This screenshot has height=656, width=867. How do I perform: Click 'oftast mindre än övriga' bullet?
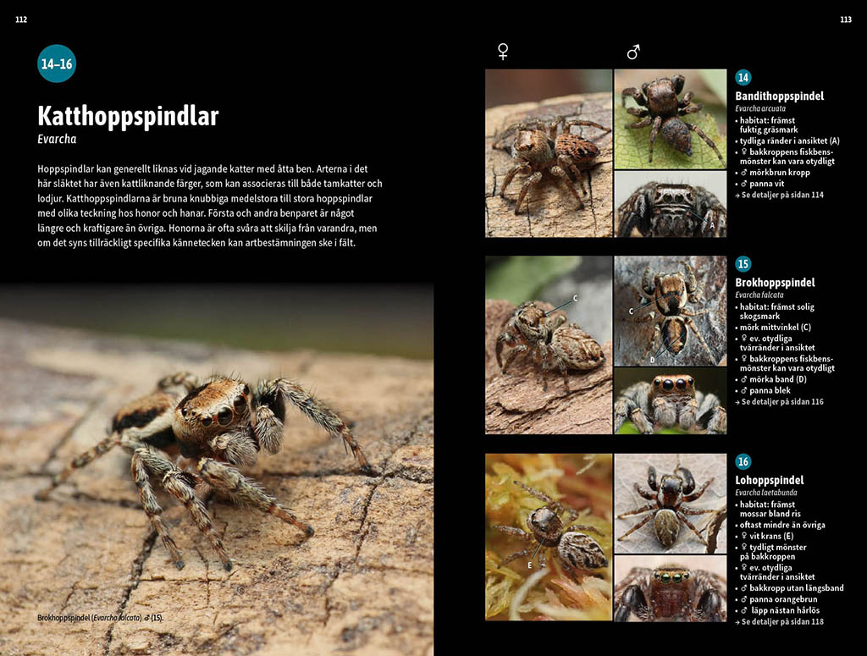780,525
